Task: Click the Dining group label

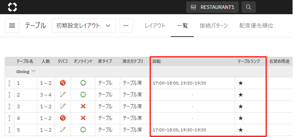Action: (x=23, y=72)
